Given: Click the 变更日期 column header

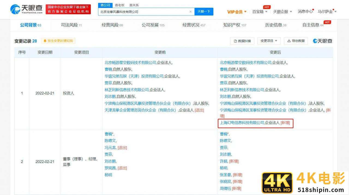Looking at the screenshot, I should point(45,52).
